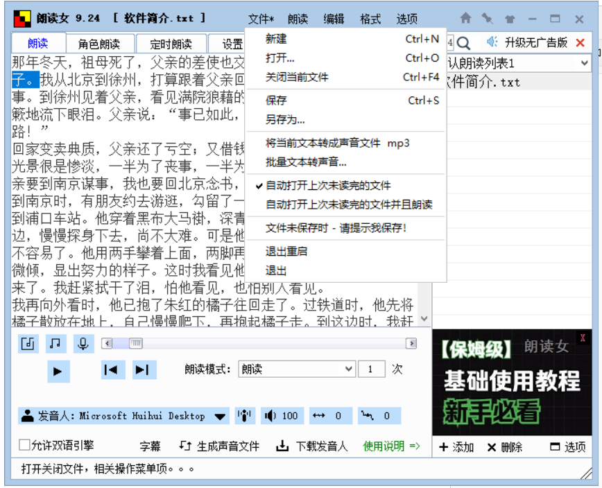The width and height of the screenshot is (602, 488).
Task: Click the volume 100 speaker control
Action: 282,416
